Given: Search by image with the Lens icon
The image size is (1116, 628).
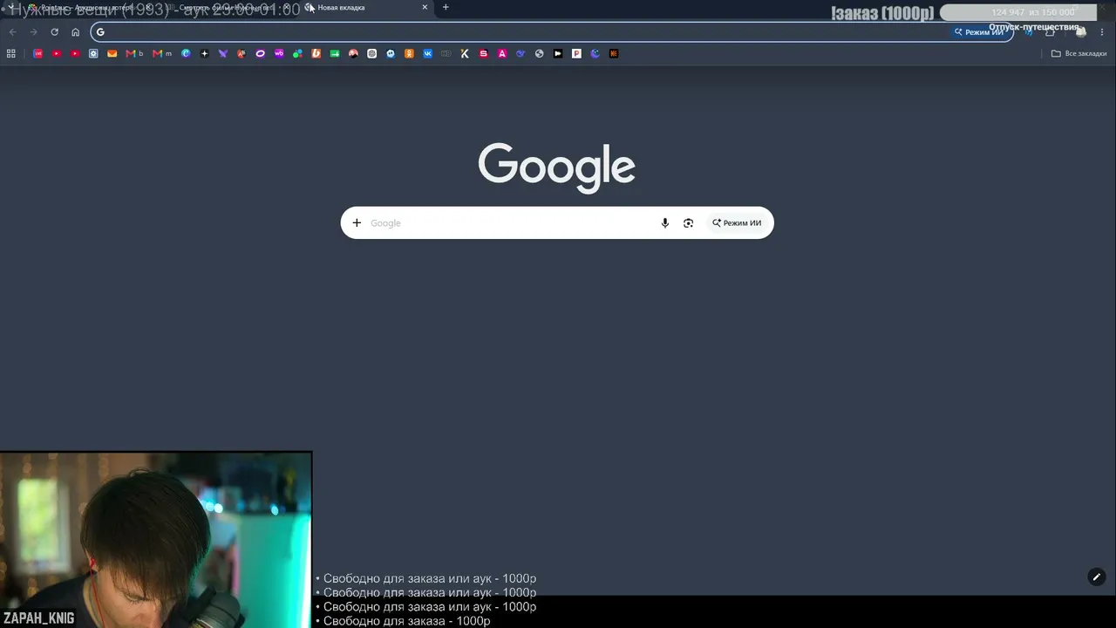Looking at the screenshot, I should point(688,223).
